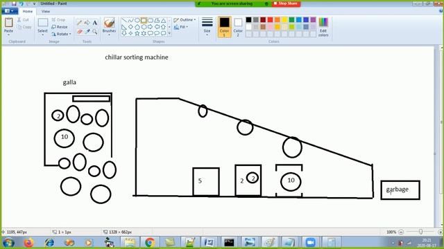Open the Rotate dropdown
Image resolution: width=444 pixels, height=249 pixels.
pyautogui.click(x=61, y=34)
